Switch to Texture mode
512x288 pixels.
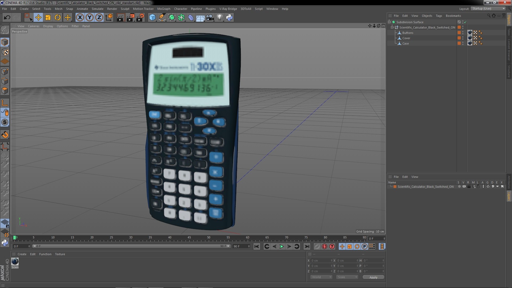point(5,52)
